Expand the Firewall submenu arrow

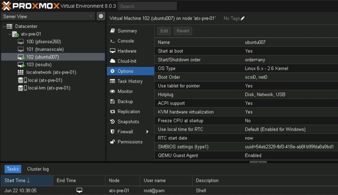click(147, 132)
